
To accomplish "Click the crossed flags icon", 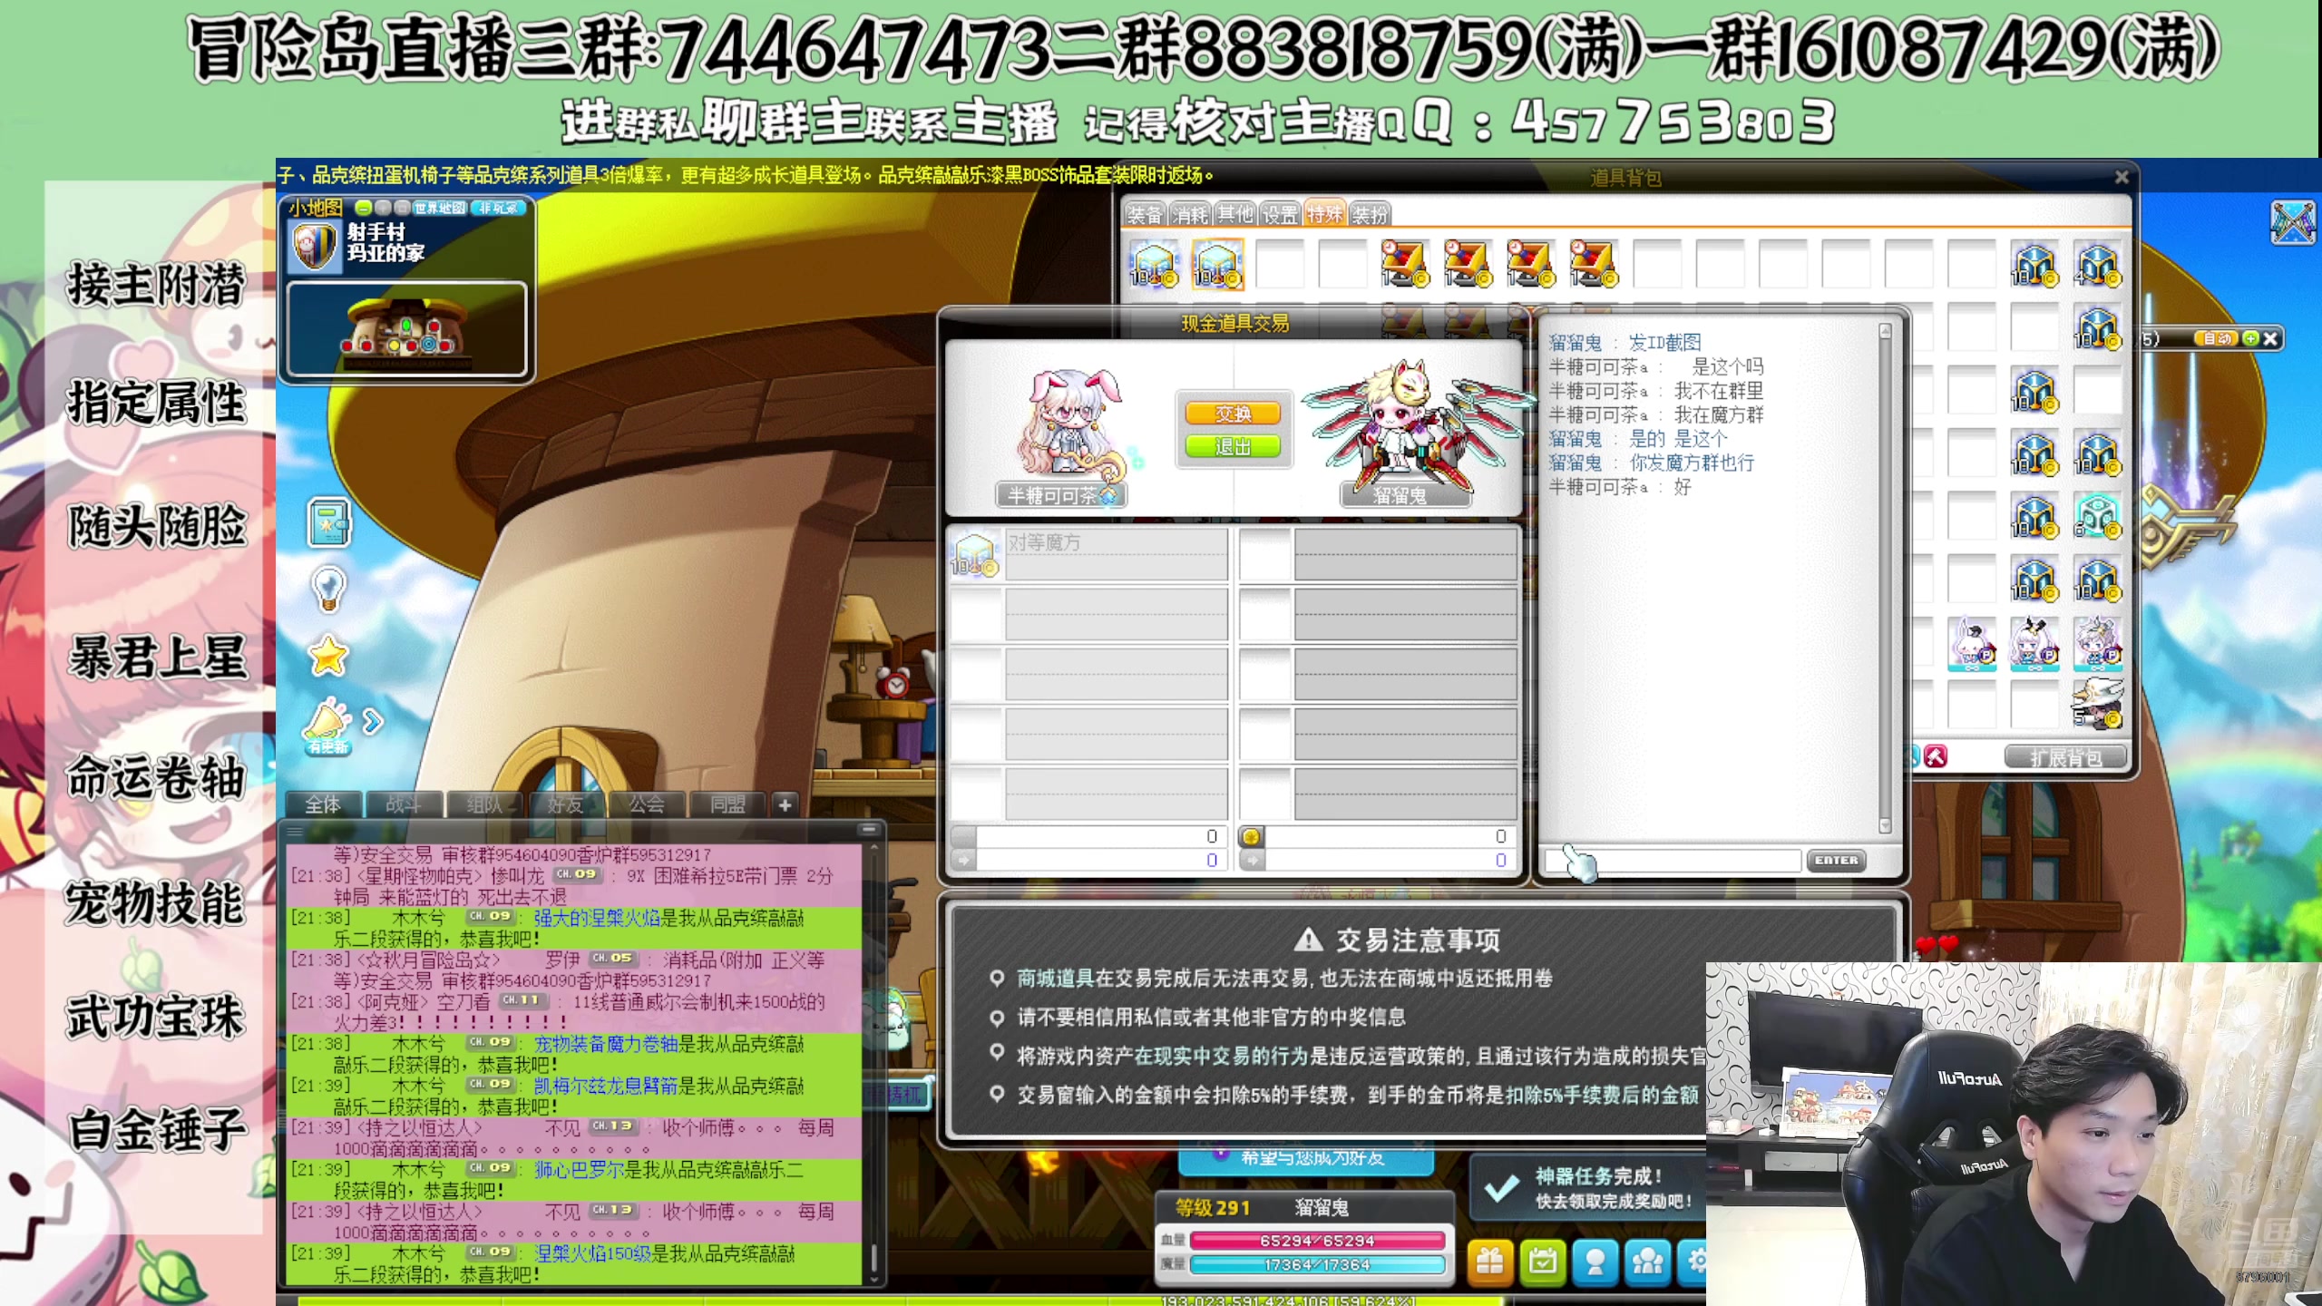I will pos(2293,222).
